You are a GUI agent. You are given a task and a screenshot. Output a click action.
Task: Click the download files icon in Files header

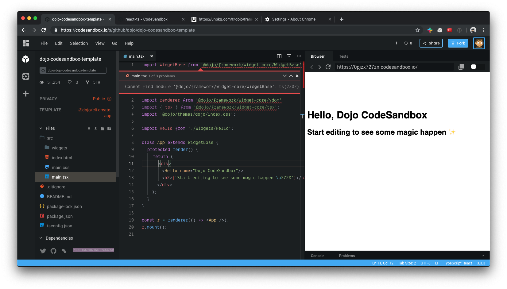click(x=89, y=129)
